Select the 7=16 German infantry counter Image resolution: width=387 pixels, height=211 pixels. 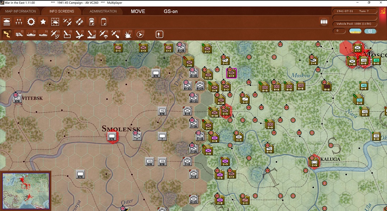point(193,124)
